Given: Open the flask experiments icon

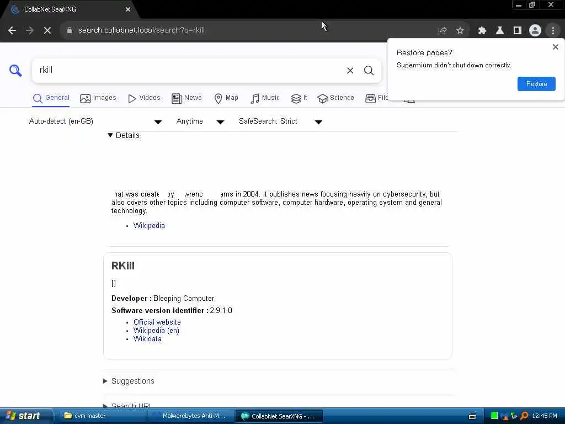Looking at the screenshot, I should pyautogui.click(x=499, y=31).
